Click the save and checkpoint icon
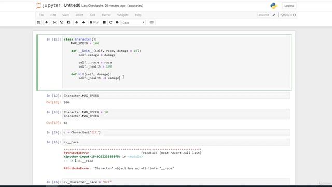This screenshot has width=332, height=187. click(39, 22)
